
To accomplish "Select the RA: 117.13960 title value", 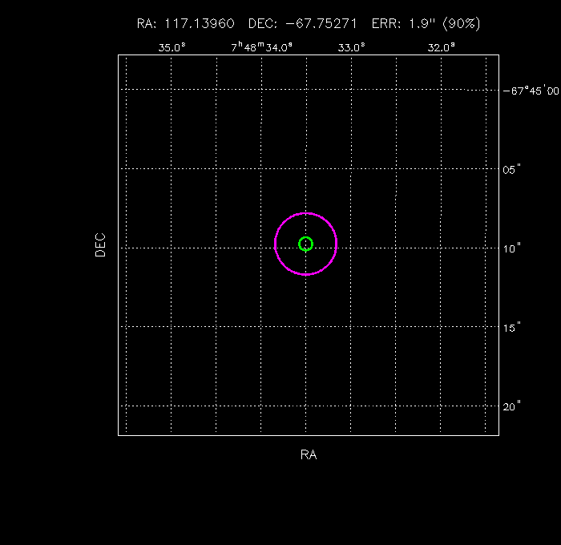I will coord(186,23).
